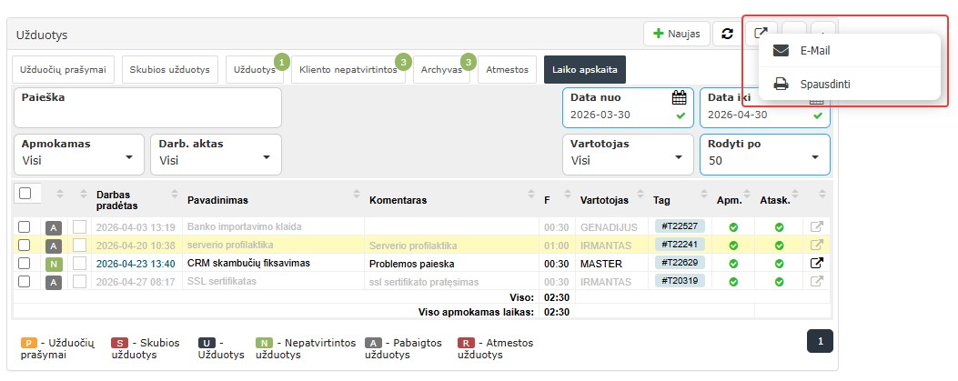Choose Spausdinti from the export menu
Viewport: 958px width, 381px height.
pos(849,85)
